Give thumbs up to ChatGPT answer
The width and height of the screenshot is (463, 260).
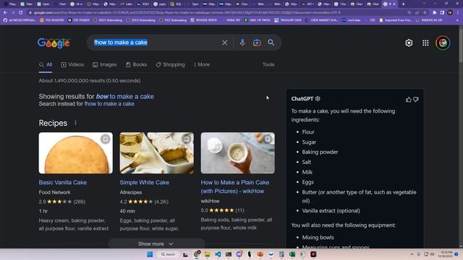tap(408, 100)
